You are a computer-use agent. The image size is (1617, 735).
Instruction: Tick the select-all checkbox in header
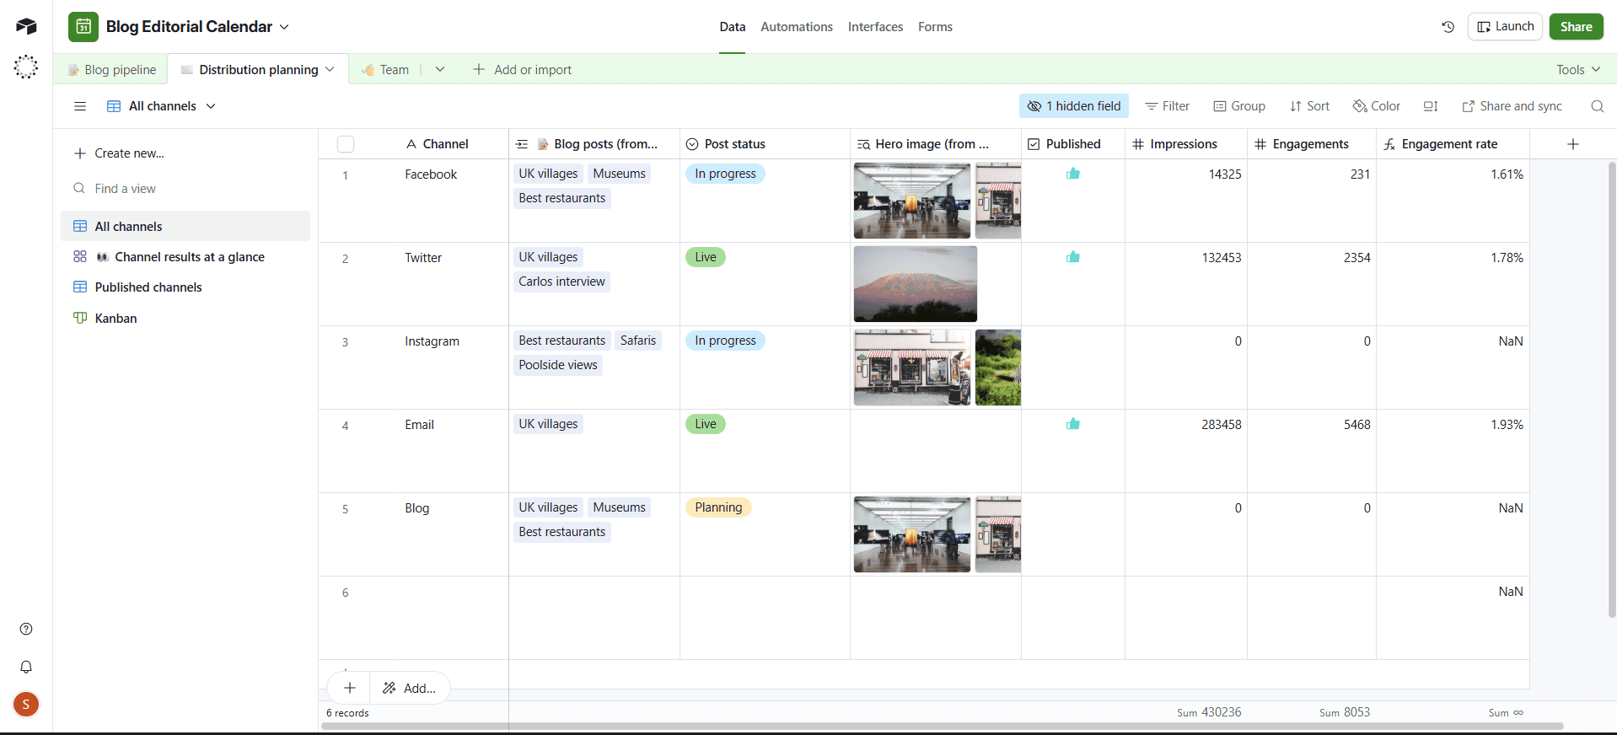pyautogui.click(x=346, y=144)
